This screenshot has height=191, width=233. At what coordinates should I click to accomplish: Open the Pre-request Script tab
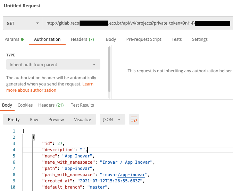point(144,39)
